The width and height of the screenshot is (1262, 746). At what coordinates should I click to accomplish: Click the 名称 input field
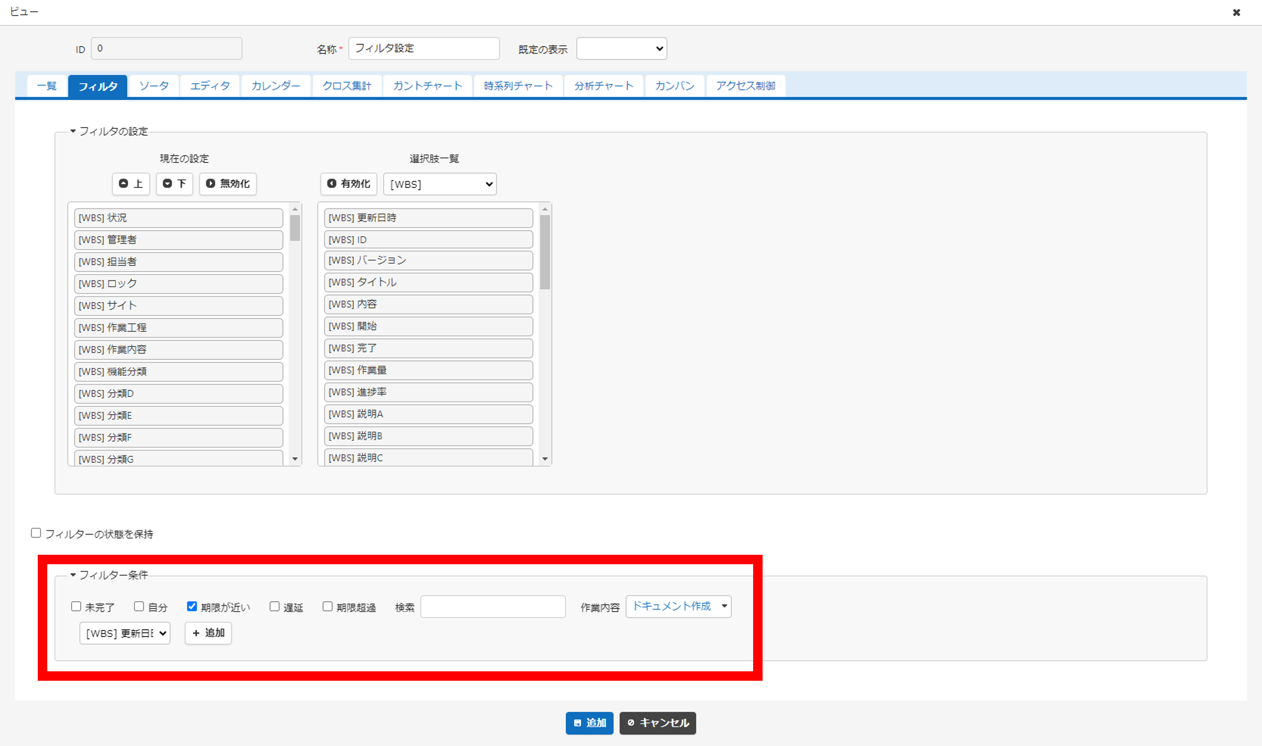pyautogui.click(x=424, y=48)
